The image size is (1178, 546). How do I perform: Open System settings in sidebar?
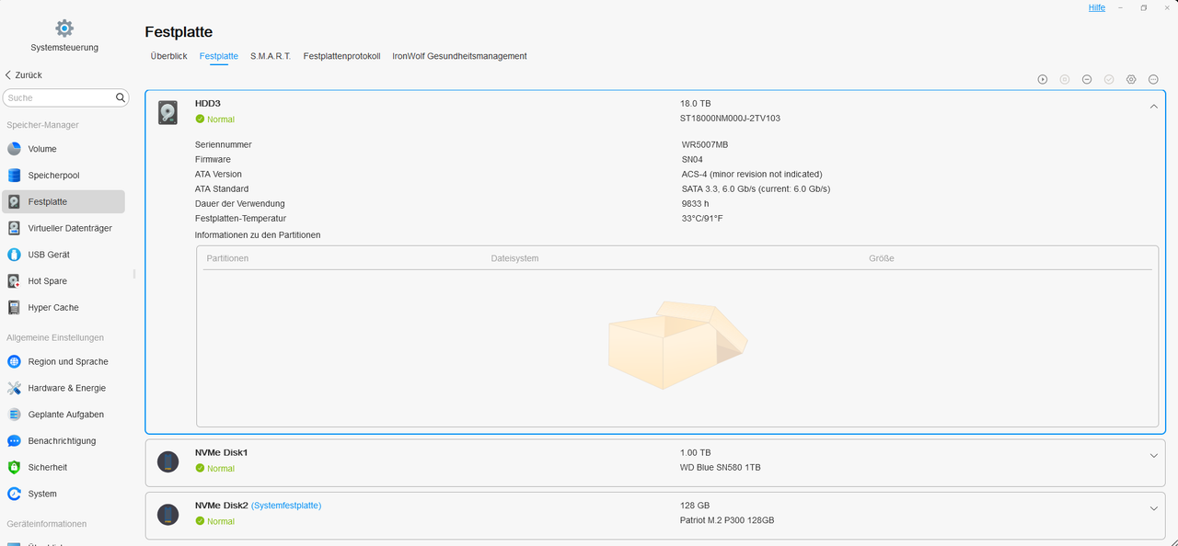(x=64, y=494)
